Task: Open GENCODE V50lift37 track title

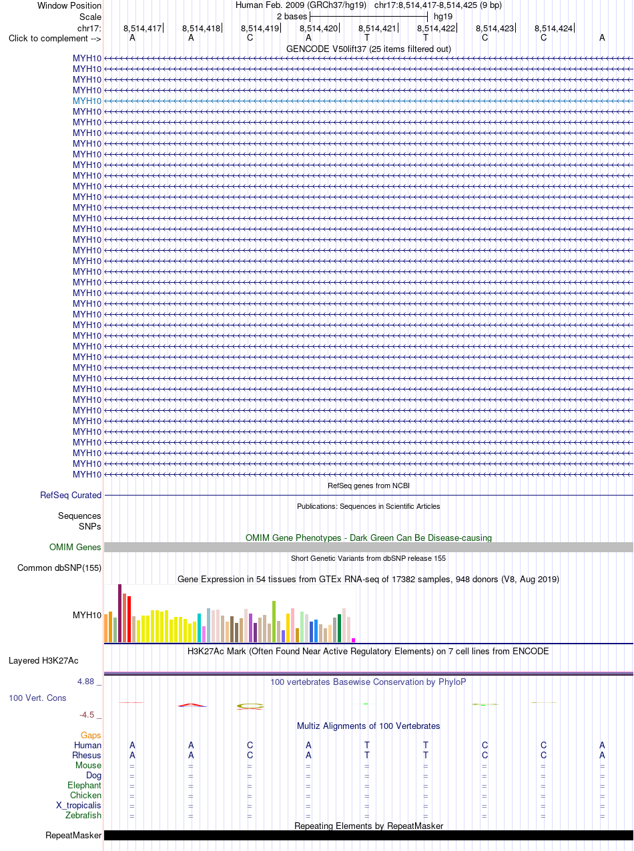Action: coord(368,49)
